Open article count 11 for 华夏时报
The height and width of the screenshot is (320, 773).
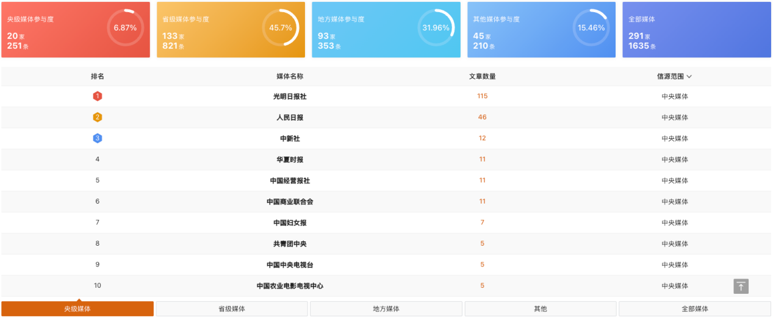click(483, 159)
